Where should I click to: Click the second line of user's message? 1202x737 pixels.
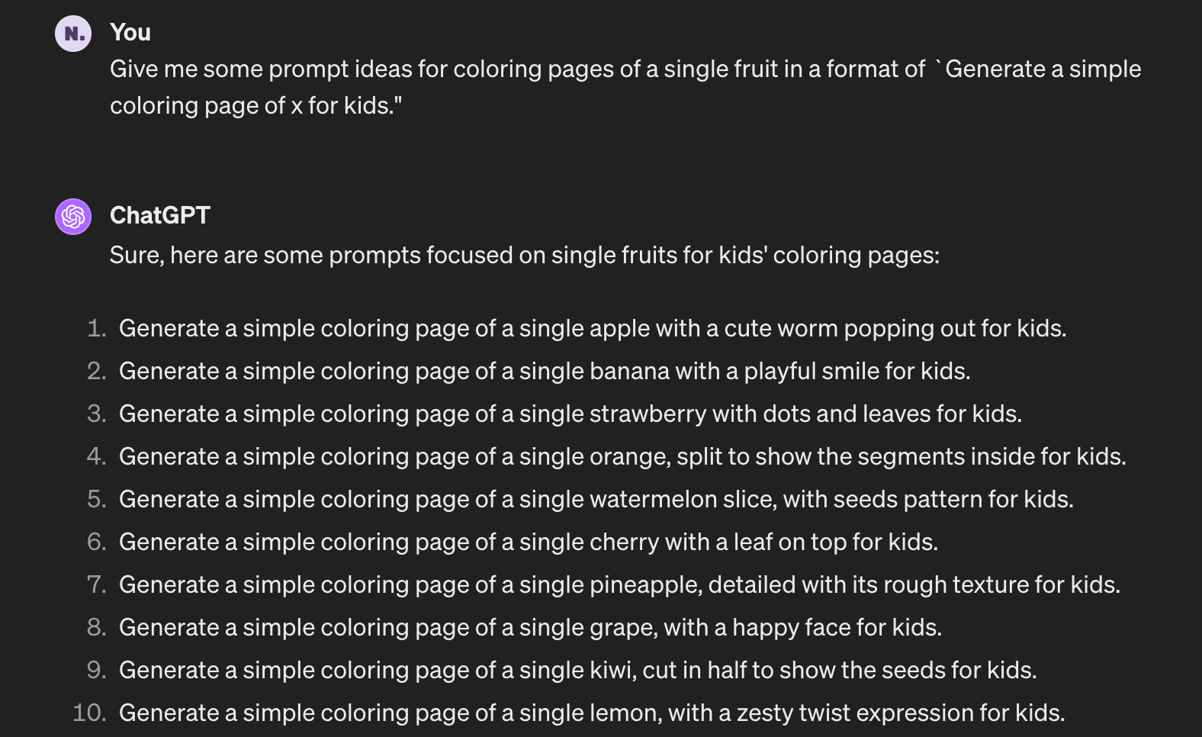pos(256,105)
